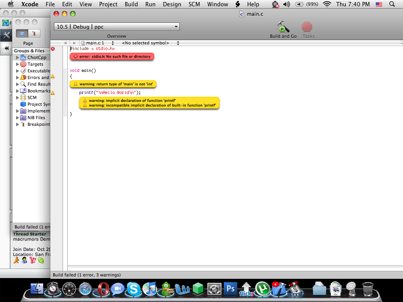Viewport: 403px width, 302px height.
Task: Click the Build failed status text at the bottom
Action: 87,275
